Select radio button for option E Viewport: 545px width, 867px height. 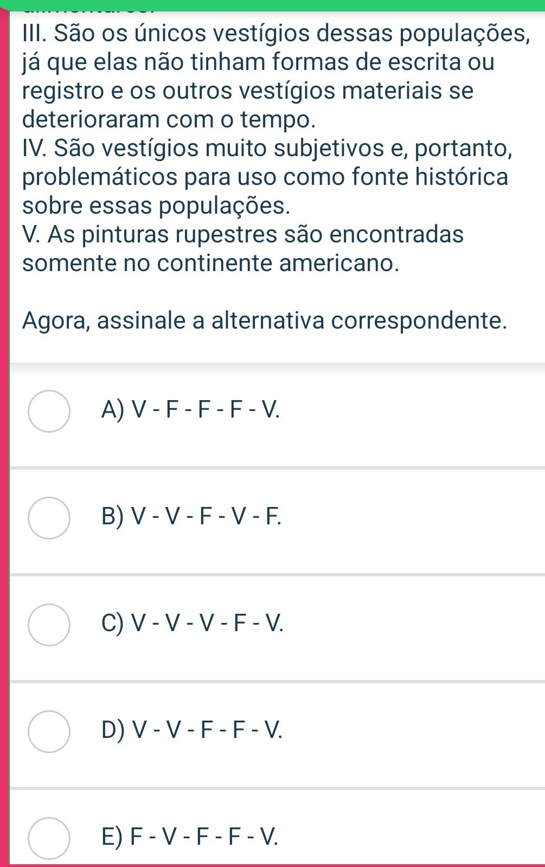49,838
